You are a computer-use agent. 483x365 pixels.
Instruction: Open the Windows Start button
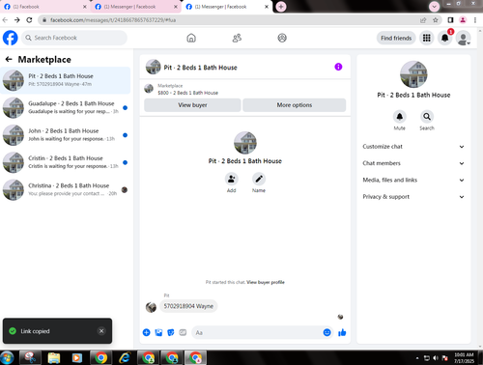(x=7, y=357)
